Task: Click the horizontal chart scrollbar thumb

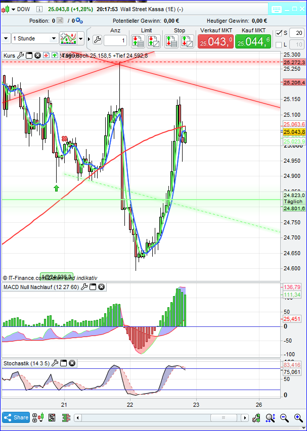Action: 223,418
